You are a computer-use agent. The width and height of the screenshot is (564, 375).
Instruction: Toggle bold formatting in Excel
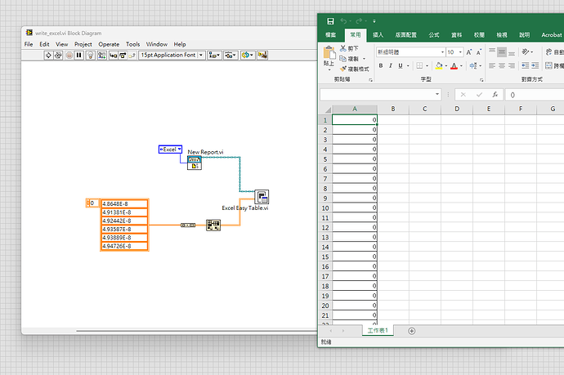tap(381, 66)
